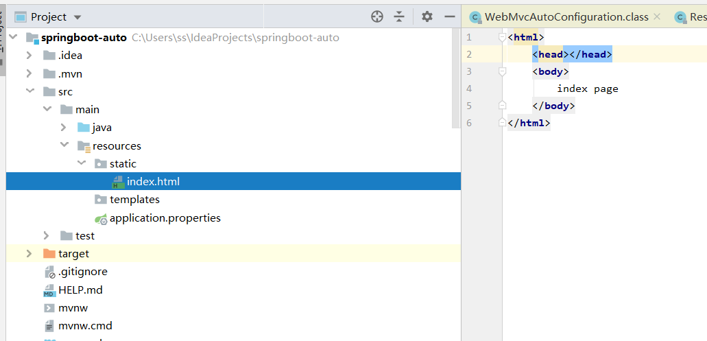Select the mvnw.cmd file name
Screen dimensions: 707x341
click(85, 326)
